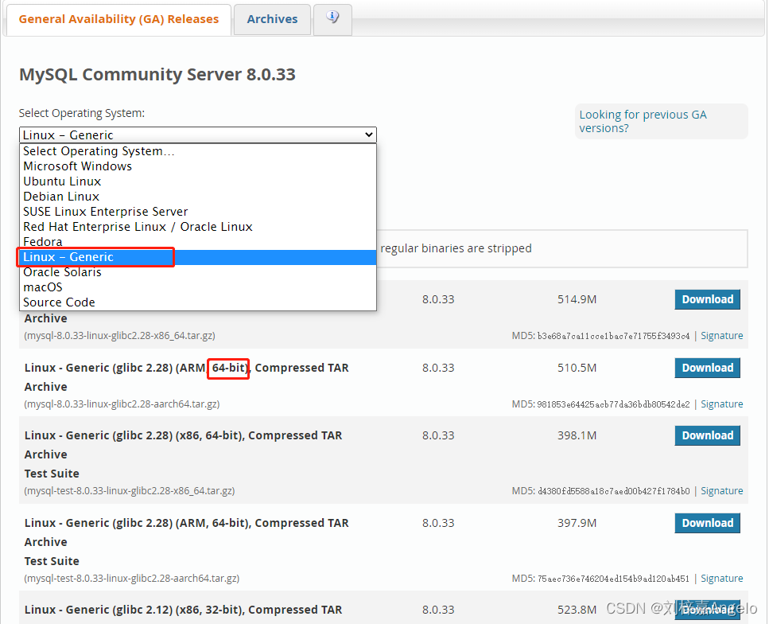Viewport: 769px width, 624px height.
Task: Pick SUSE Linux Enterprise Server
Action: click(198, 212)
